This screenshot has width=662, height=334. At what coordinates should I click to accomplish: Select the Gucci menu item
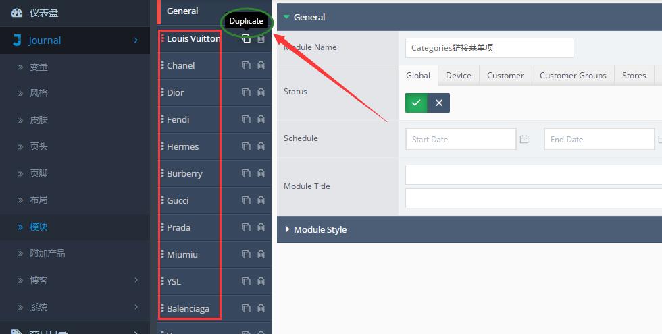pos(177,201)
